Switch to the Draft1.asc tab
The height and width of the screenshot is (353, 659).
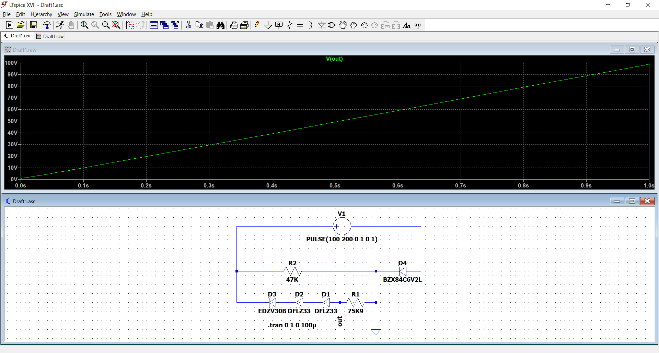[x=18, y=36]
